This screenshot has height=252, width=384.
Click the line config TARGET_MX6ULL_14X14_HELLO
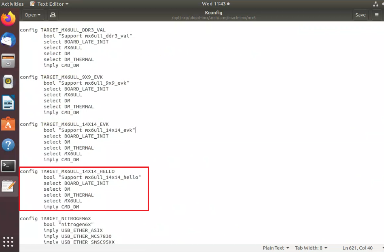pyautogui.click(x=67, y=171)
